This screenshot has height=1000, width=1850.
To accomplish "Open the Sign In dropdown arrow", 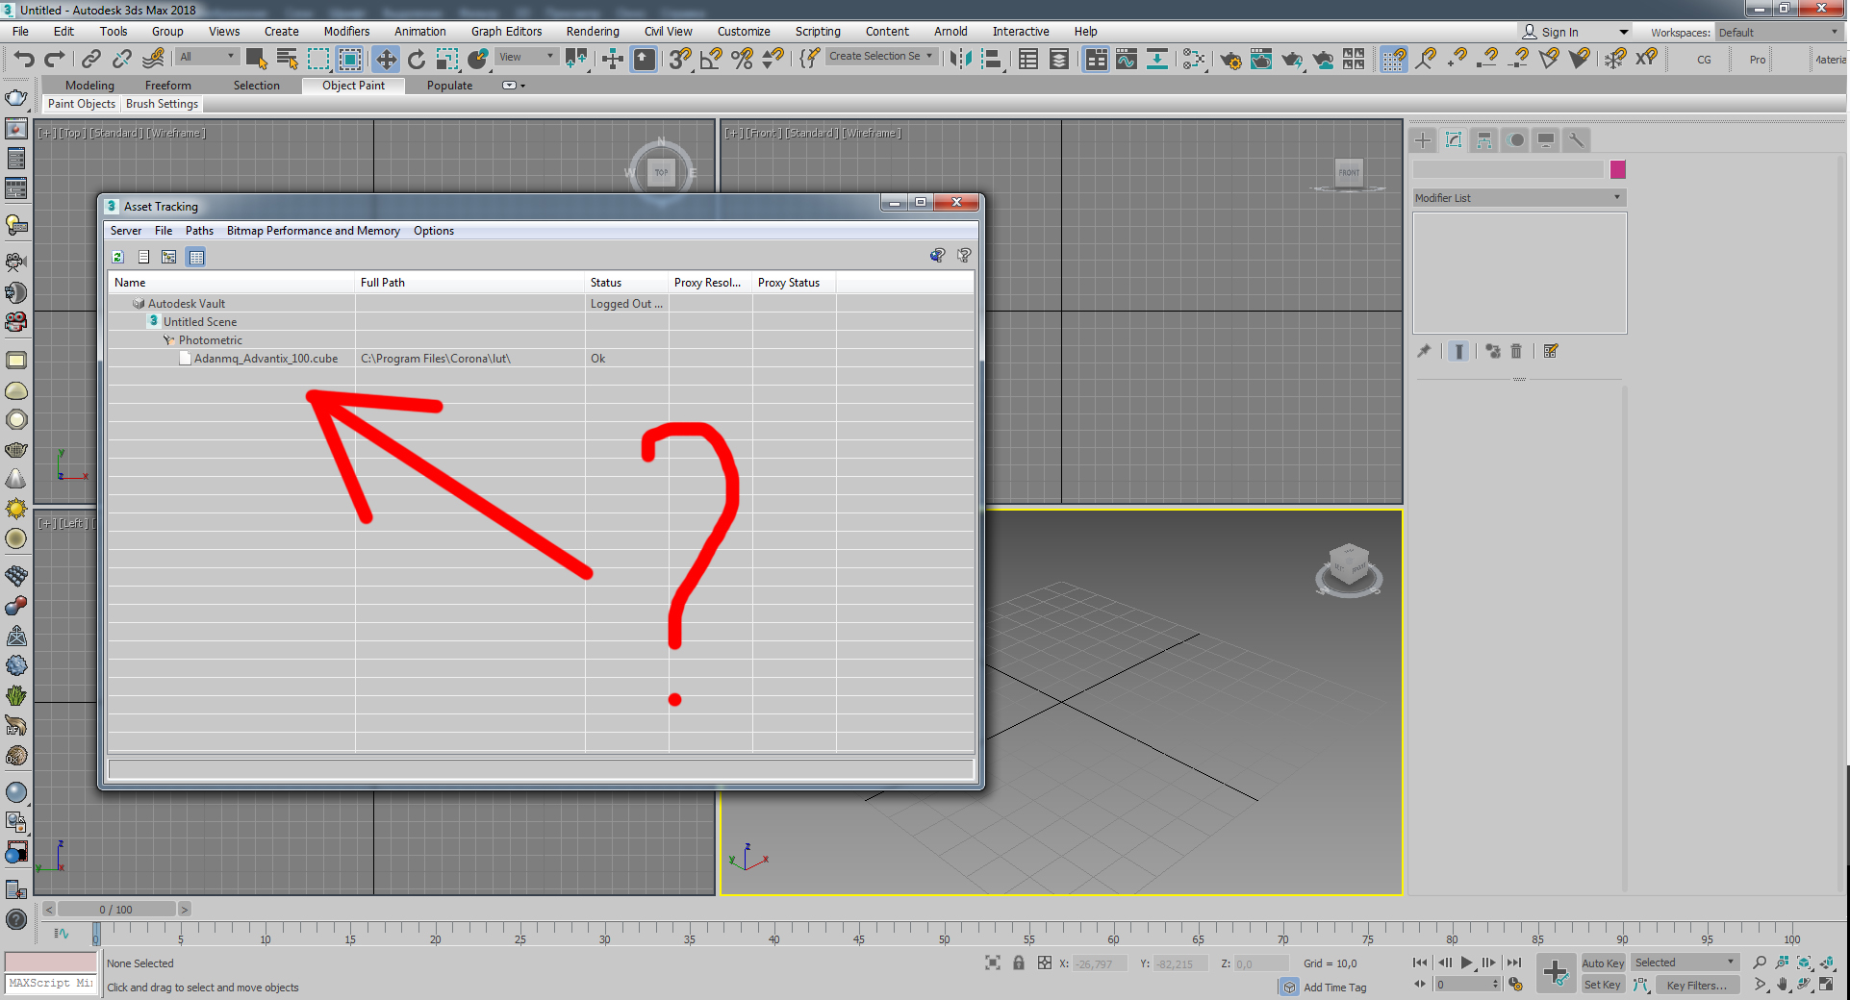I will pyautogui.click(x=1624, y=32).
